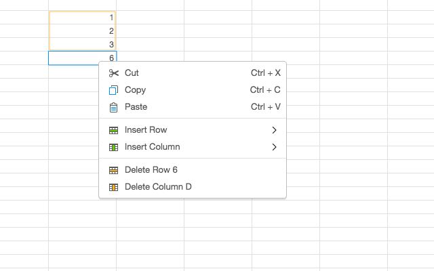Expand the Insert Column submenu arrow
434x271 pixels.
coord(275,147)
